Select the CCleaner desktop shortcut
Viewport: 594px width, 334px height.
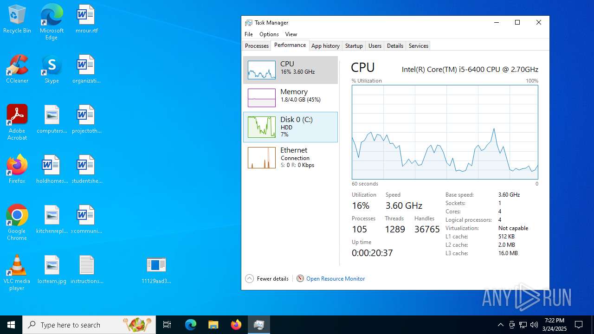click(17, 70)
